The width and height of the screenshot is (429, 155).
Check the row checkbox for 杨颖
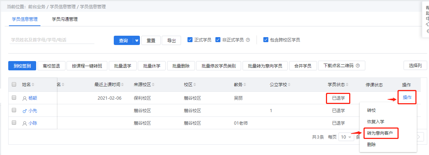(14, 97)
